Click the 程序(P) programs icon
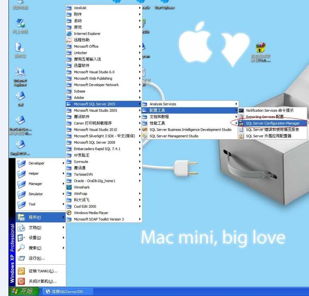309x296 pixels. coord(21,217)
